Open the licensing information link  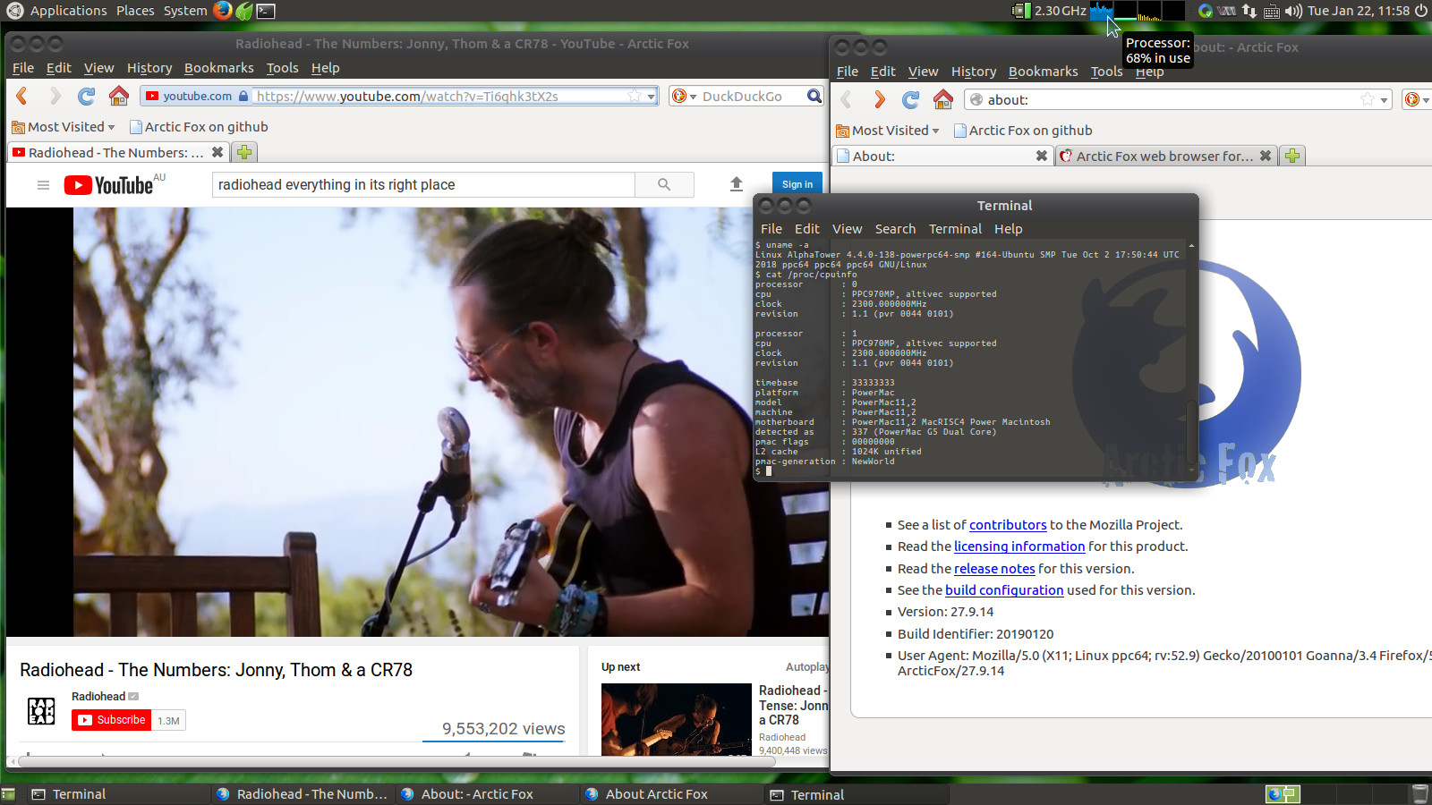pyautogui.click(x=1019, y=547)
